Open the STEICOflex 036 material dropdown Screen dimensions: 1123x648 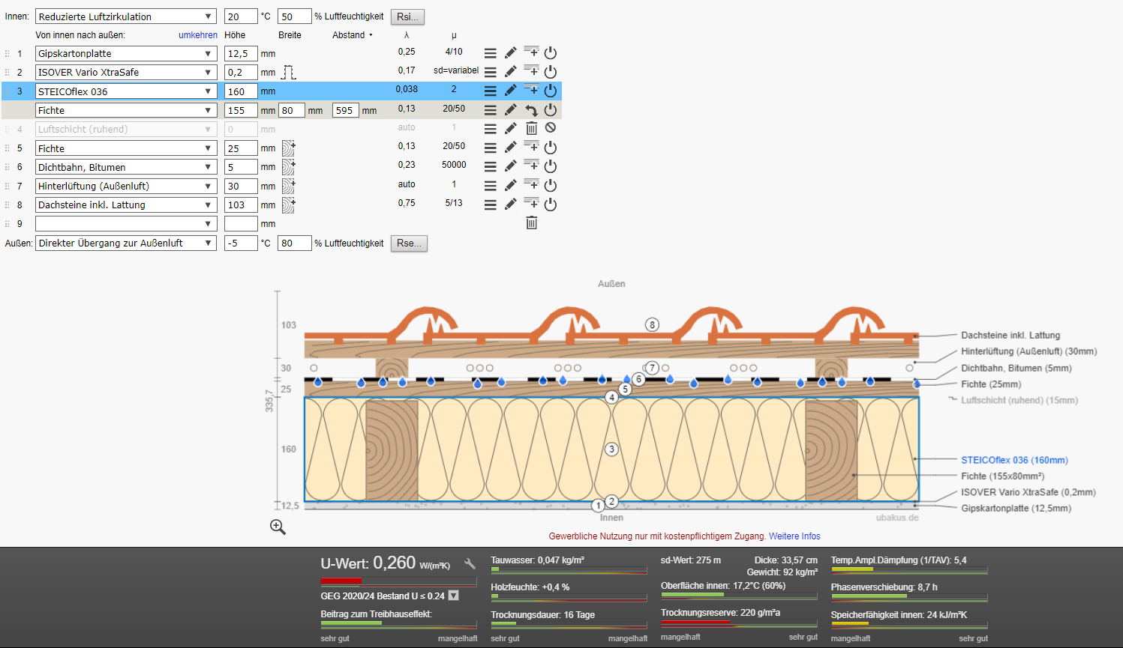pos(126,91)
